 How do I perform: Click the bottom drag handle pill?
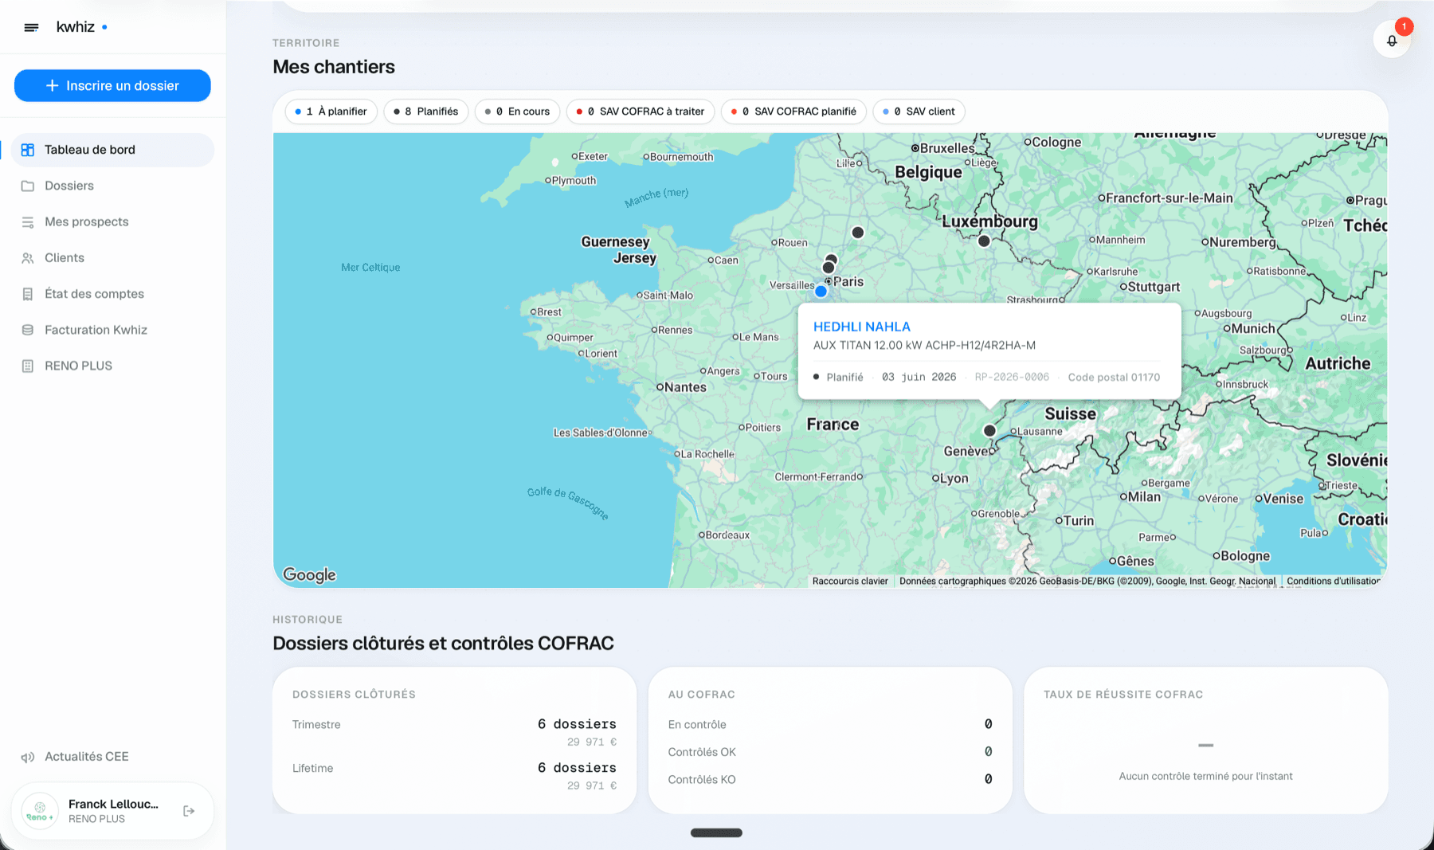point(716,833)
